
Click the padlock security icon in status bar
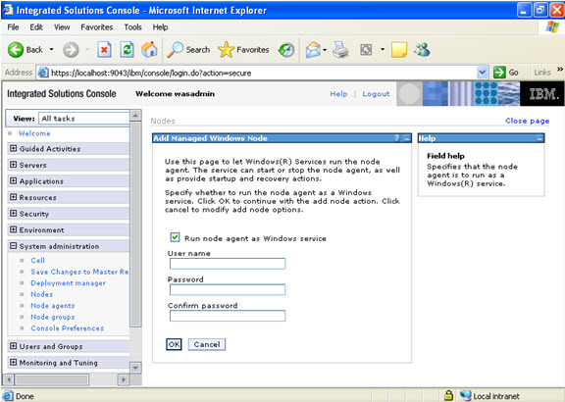pos(448,395)
